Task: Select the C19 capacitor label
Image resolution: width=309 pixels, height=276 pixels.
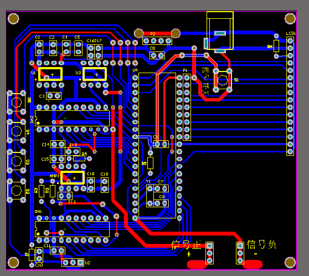Action: coord(104,174)
